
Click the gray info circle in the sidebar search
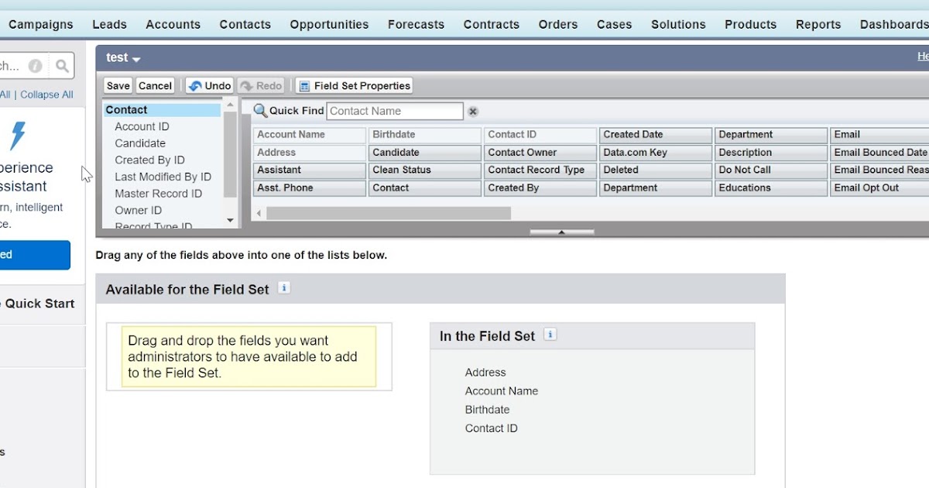coord(34,65)
